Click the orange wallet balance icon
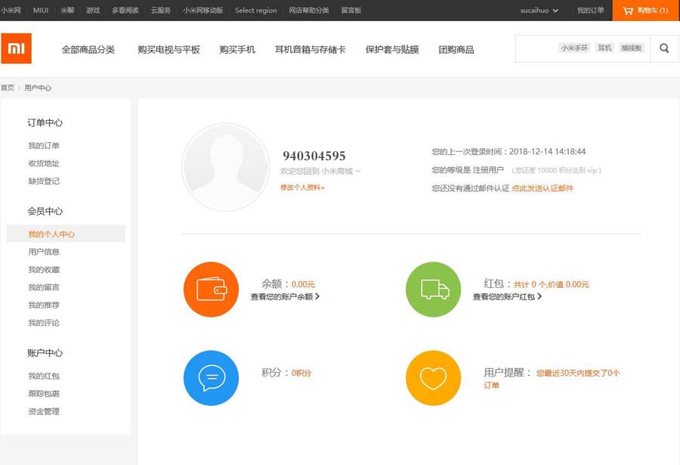This screenshot has width=680, height=465. (x=211, y=290)
